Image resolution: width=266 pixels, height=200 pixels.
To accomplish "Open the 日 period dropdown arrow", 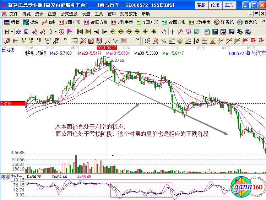I will (12, 31).
